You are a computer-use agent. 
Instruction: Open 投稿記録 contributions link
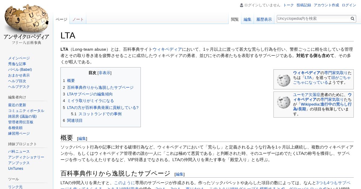(304, 5)
